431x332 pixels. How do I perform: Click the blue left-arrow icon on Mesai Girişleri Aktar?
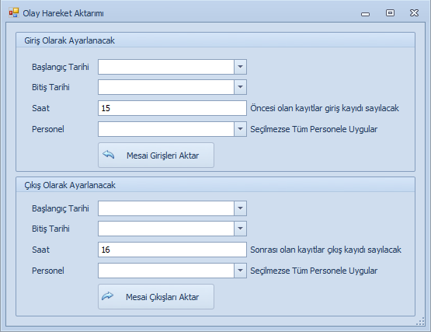[108, 155]
